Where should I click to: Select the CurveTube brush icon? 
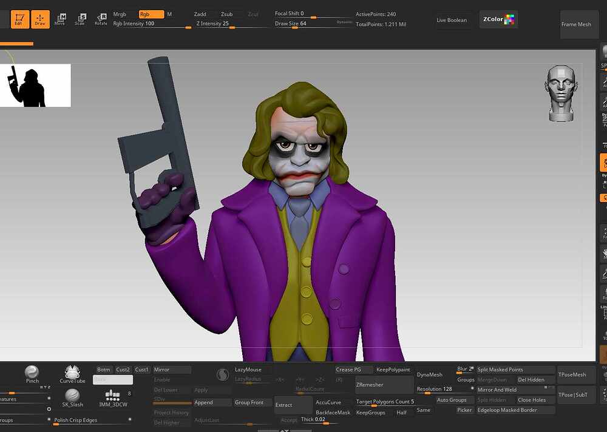(72, 374)
